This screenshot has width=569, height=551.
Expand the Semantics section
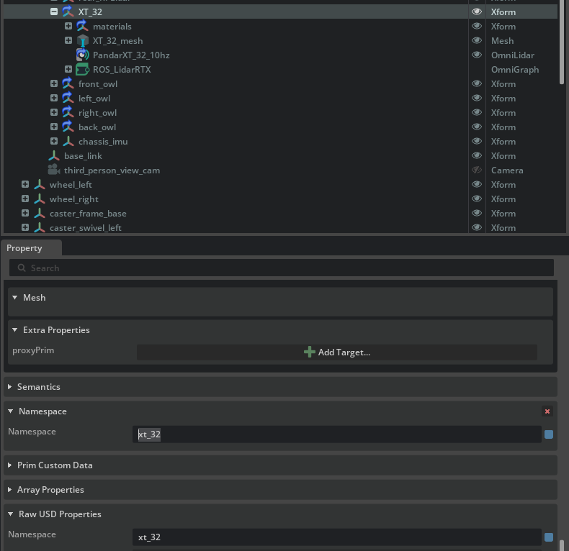tap(10, 387)
